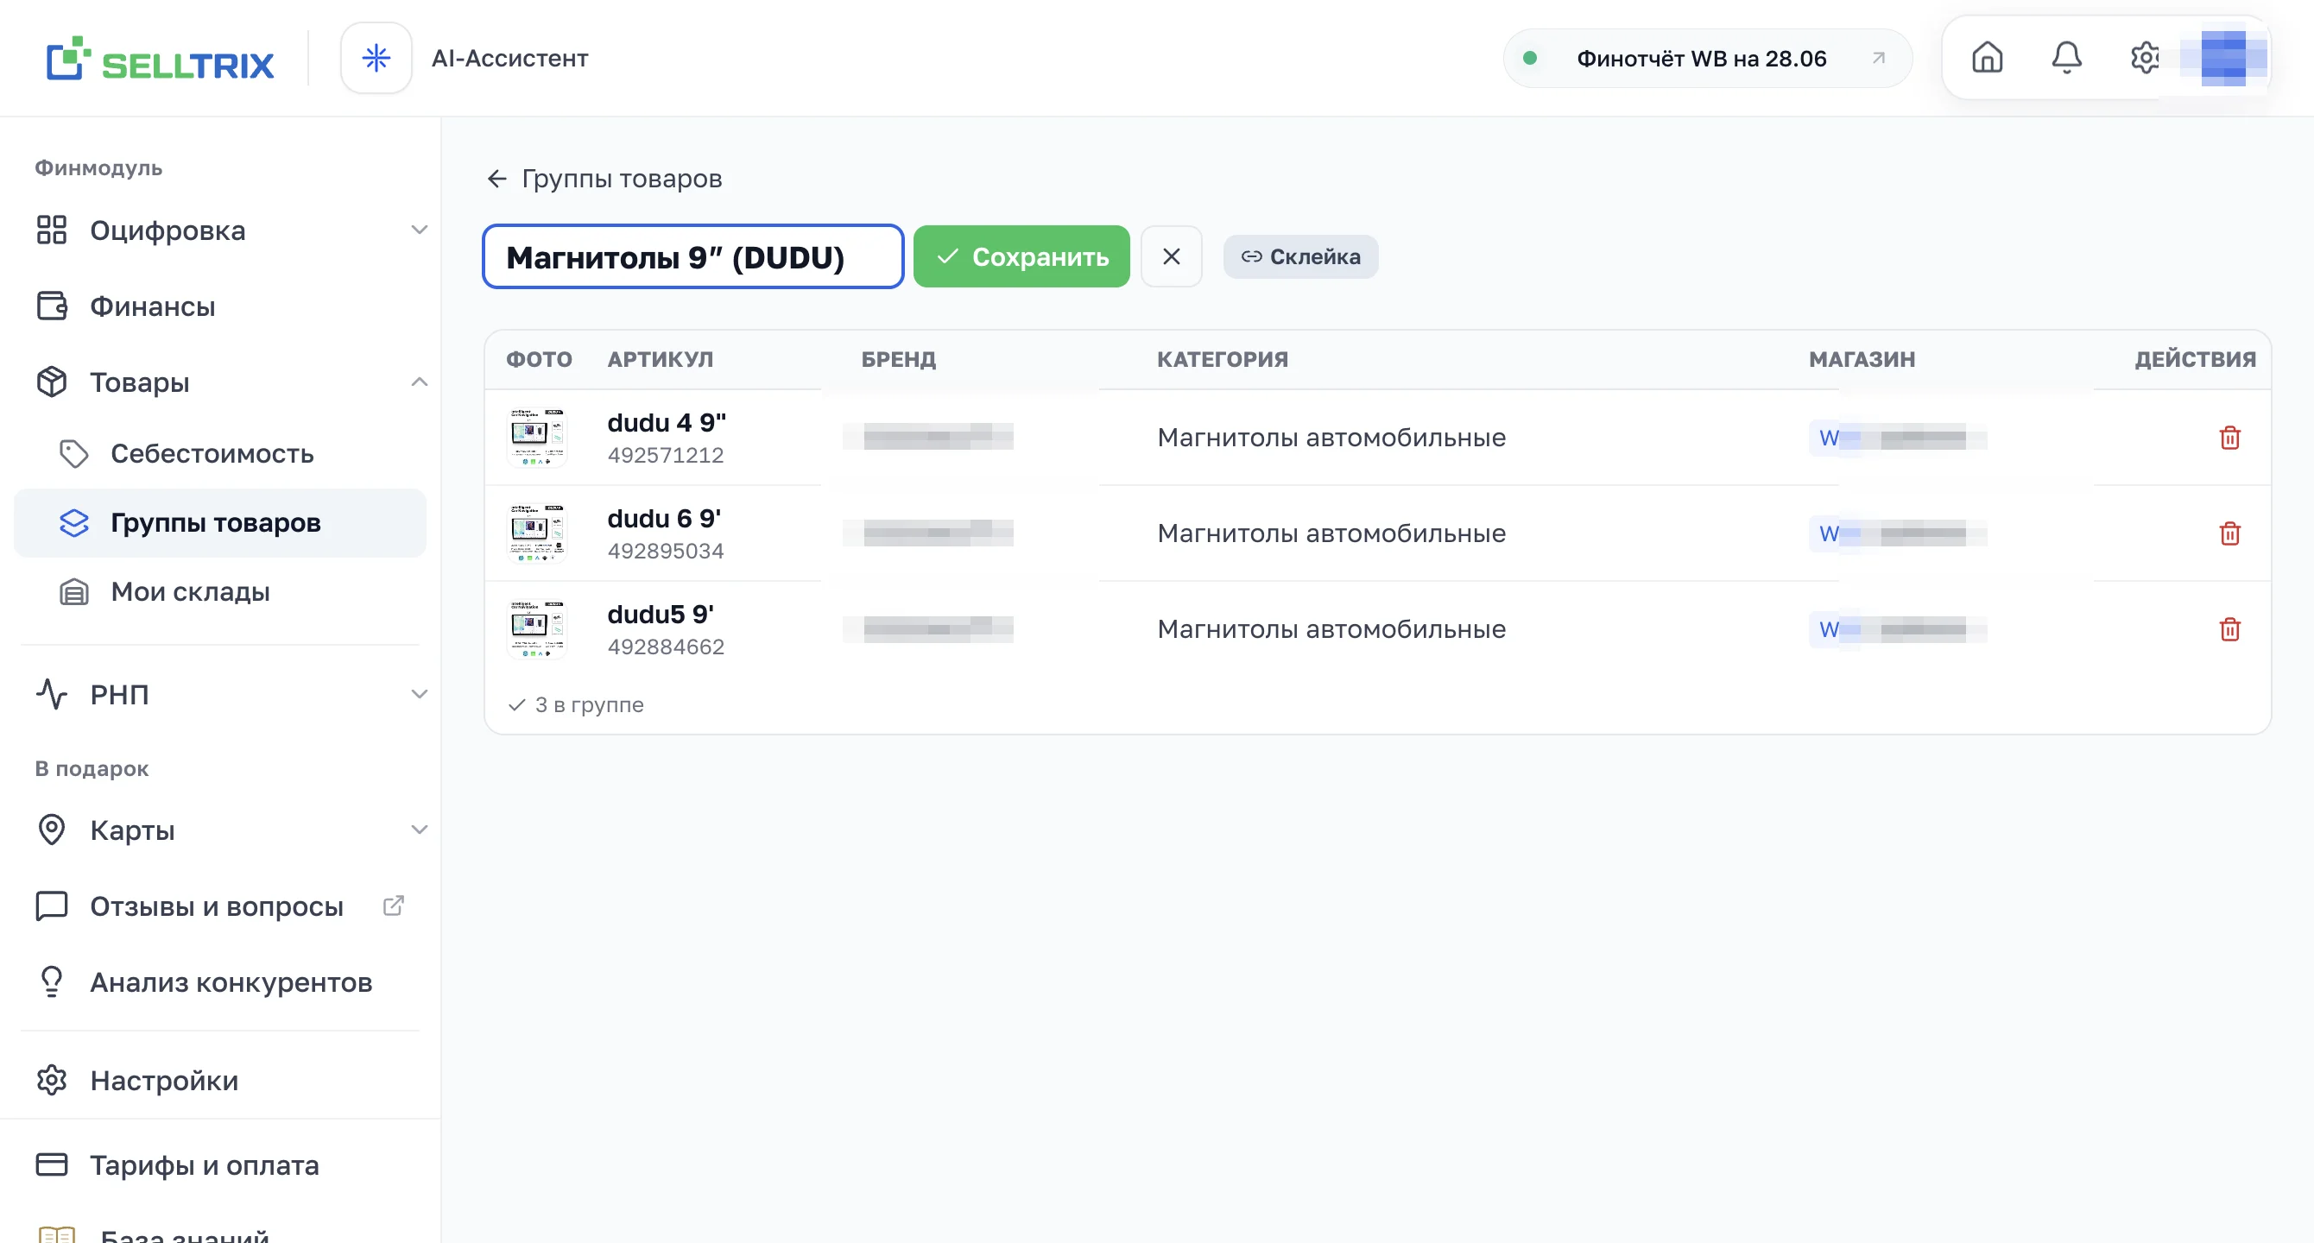Expand the Карты section chevron
Viewport: 2314px width, 1243px height.
(419, 830)
